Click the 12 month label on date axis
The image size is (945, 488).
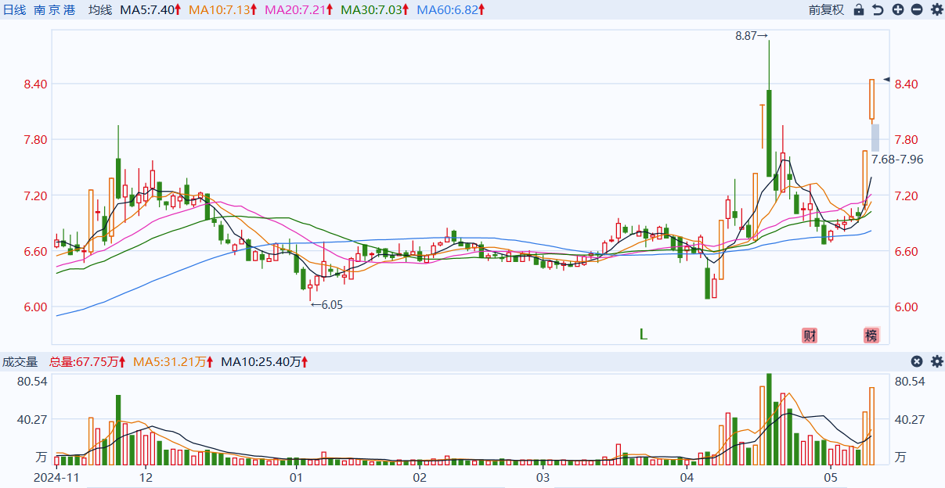coord(146,476)
